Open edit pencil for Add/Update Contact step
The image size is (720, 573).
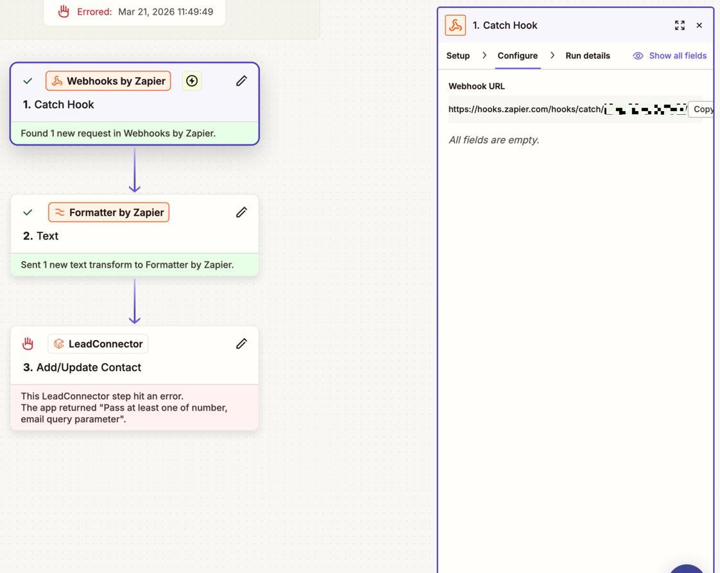point(241,344)
